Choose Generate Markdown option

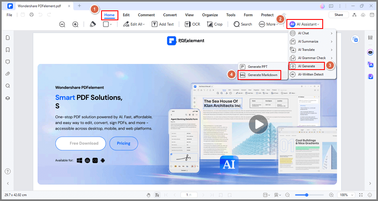259,75
